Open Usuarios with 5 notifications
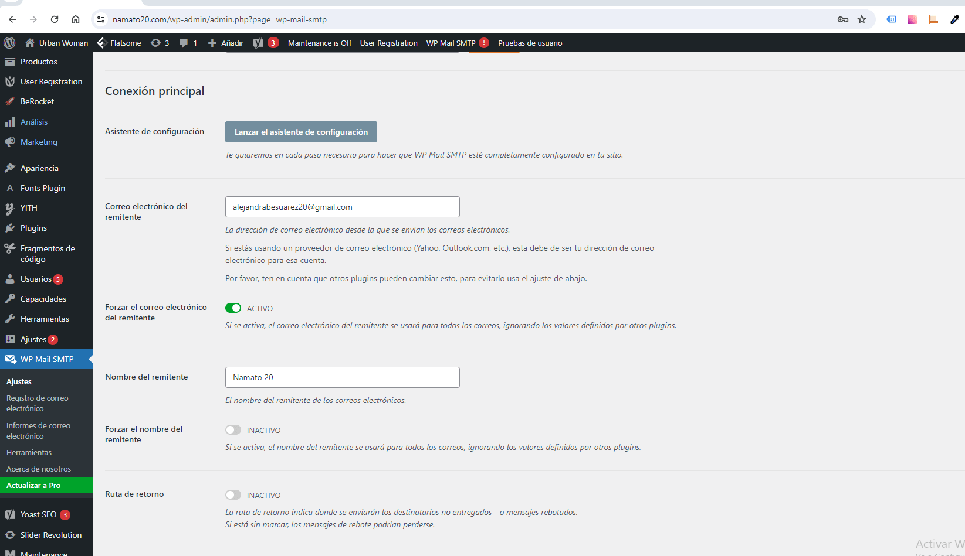 click(x=46, y=279)
